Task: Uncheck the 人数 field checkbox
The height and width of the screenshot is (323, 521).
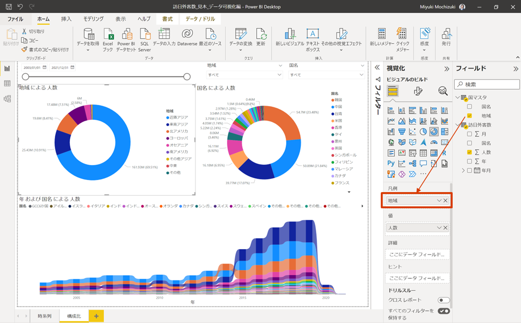Action: pyautogui.click(x=469, y=152)
